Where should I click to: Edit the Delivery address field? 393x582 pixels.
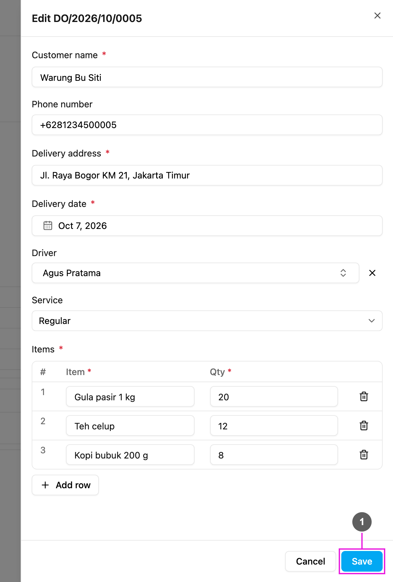[x=207, y=175]
